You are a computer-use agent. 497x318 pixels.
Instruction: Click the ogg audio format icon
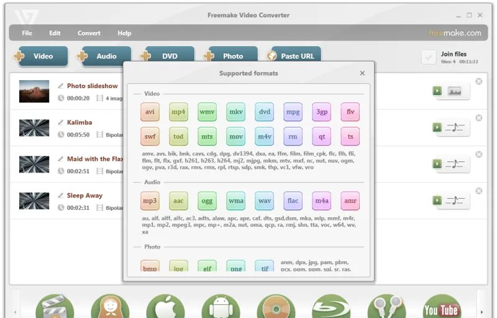(x=207, y=201)
